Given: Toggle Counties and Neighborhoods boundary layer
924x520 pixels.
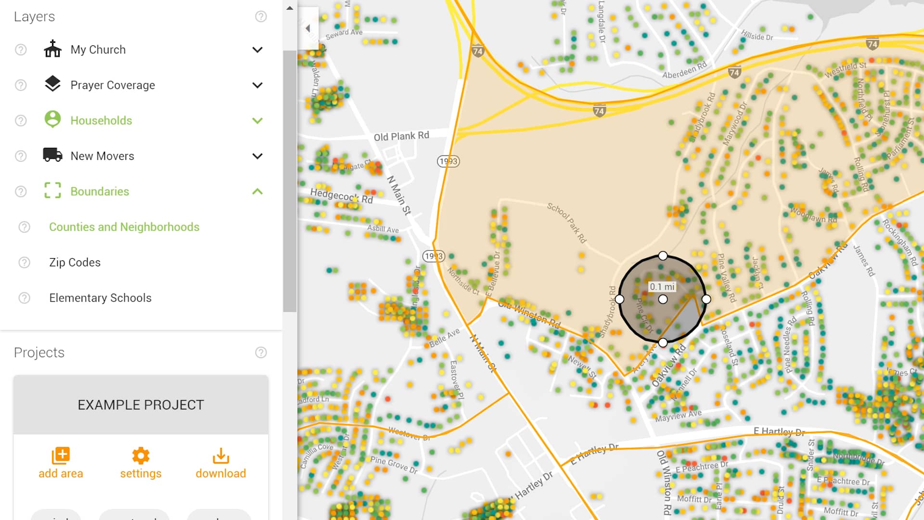Looking at the screenshot, I should pos(124,227).
